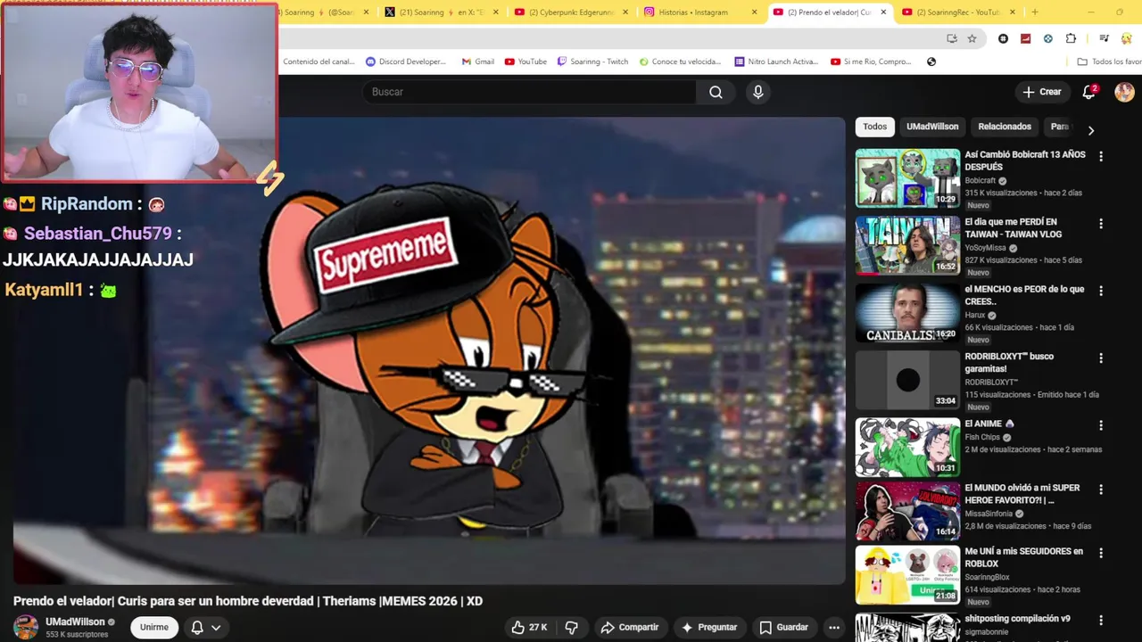Open account avatar menu on YouTube

coord(1124,92)
